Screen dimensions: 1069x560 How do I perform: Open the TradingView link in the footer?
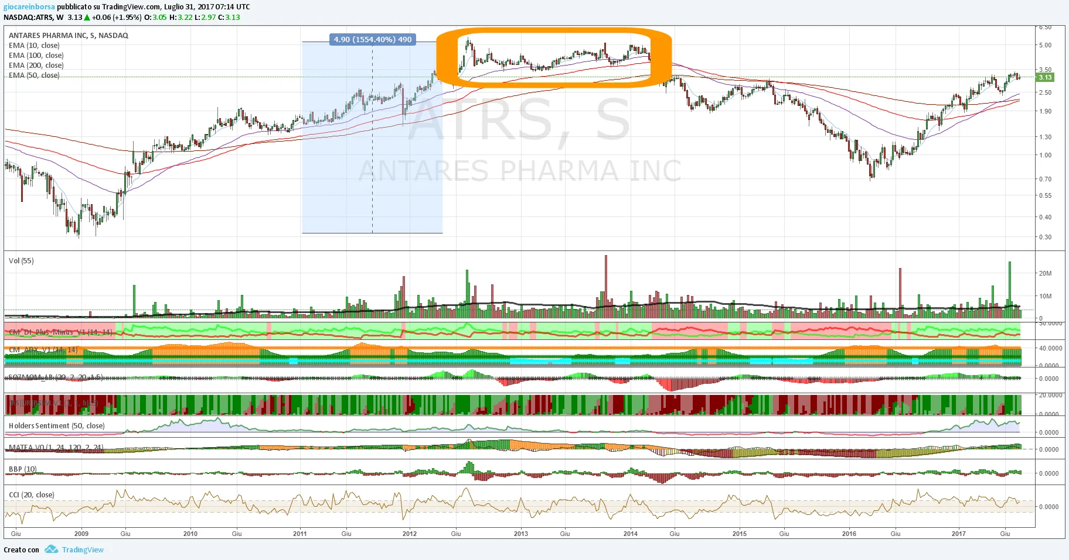[83, 550]
